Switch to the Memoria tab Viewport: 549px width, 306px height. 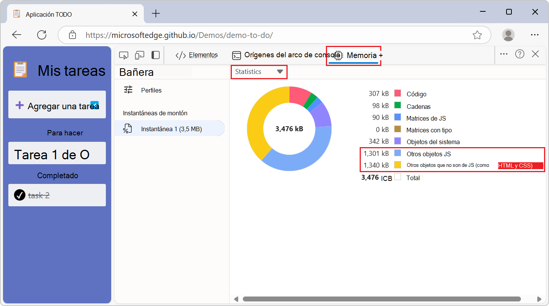coord(356,55)
